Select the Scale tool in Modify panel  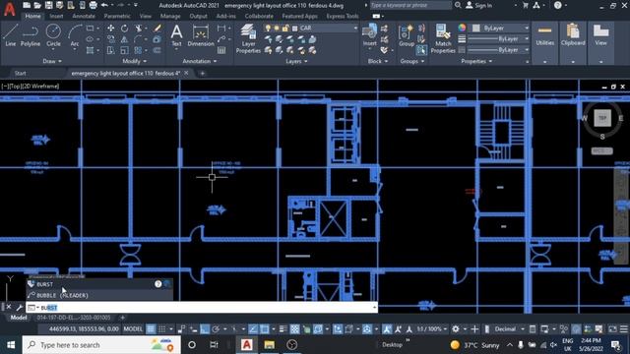coord(125,50)
